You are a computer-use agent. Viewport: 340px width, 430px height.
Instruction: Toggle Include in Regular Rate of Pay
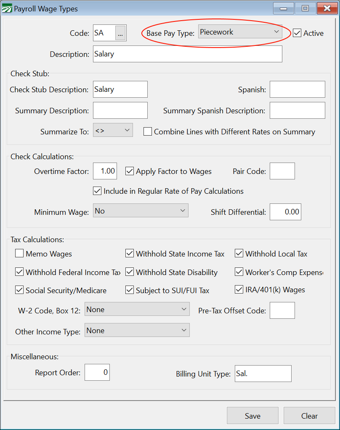(97, 191)
